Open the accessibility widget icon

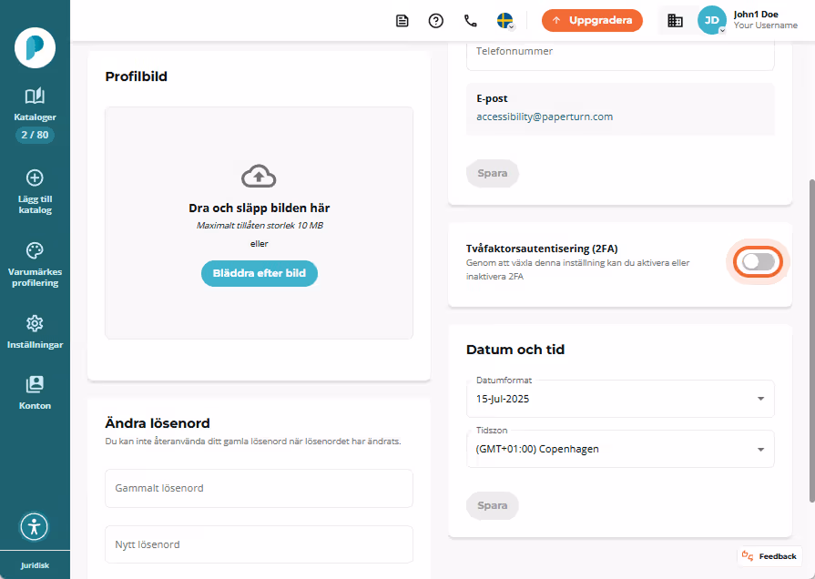point(35,526)
